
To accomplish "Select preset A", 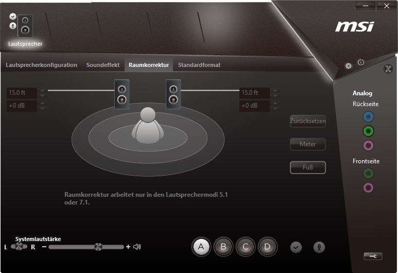I will [201, 247].
